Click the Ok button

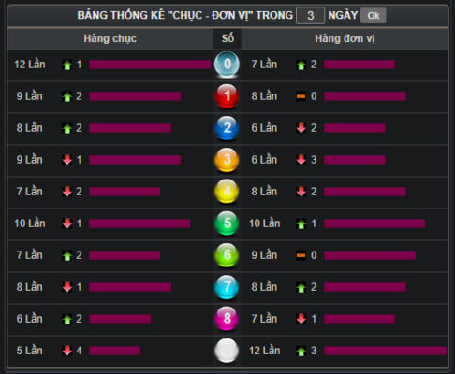pyautogui.click(x=374, y=16)
